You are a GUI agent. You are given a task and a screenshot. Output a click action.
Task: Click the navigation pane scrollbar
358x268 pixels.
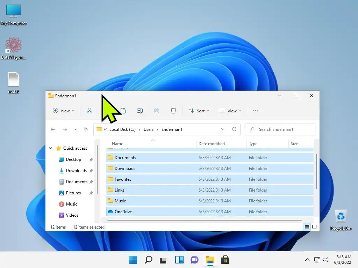tap(97, 170)
